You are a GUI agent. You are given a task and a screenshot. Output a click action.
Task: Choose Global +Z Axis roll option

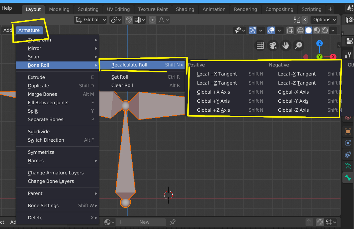coord(213,110)
